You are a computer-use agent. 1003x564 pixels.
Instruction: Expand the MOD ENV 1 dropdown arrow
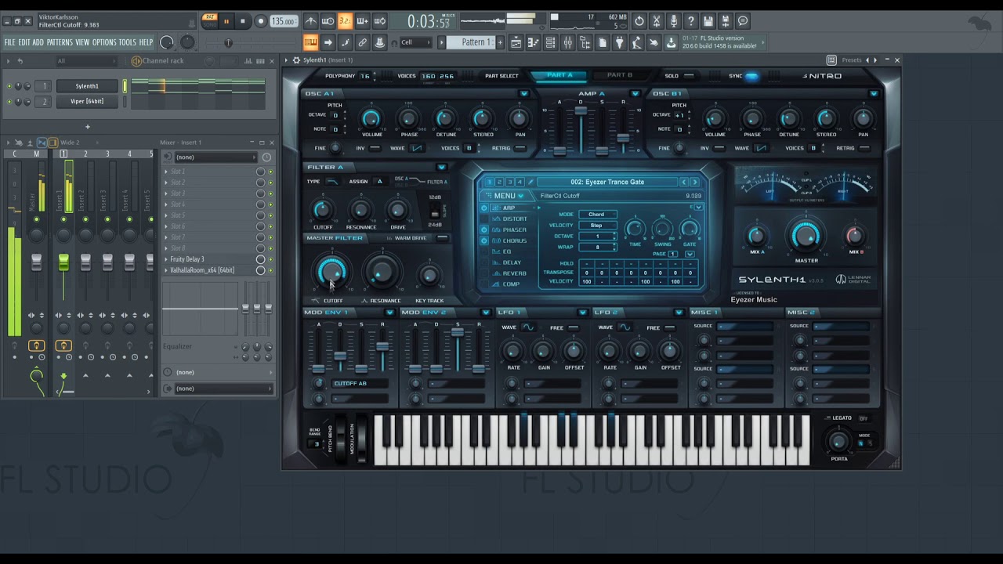(x=389, y=313)
